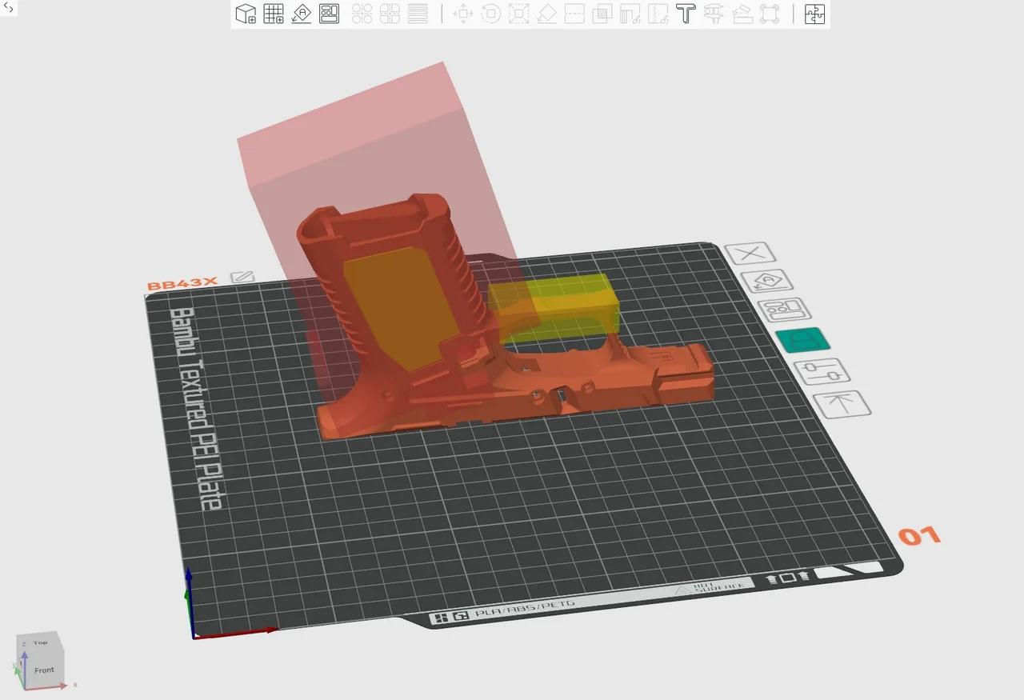The height and width of the screenshot is (700, 1024).
Task: Open the Mesh boolean tool
Action: point(602,14)
